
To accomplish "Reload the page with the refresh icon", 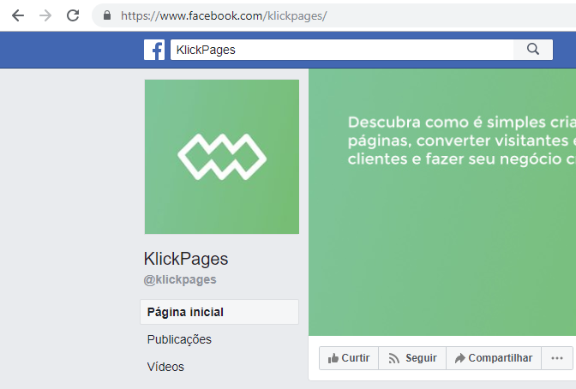I will click(73, 15).
